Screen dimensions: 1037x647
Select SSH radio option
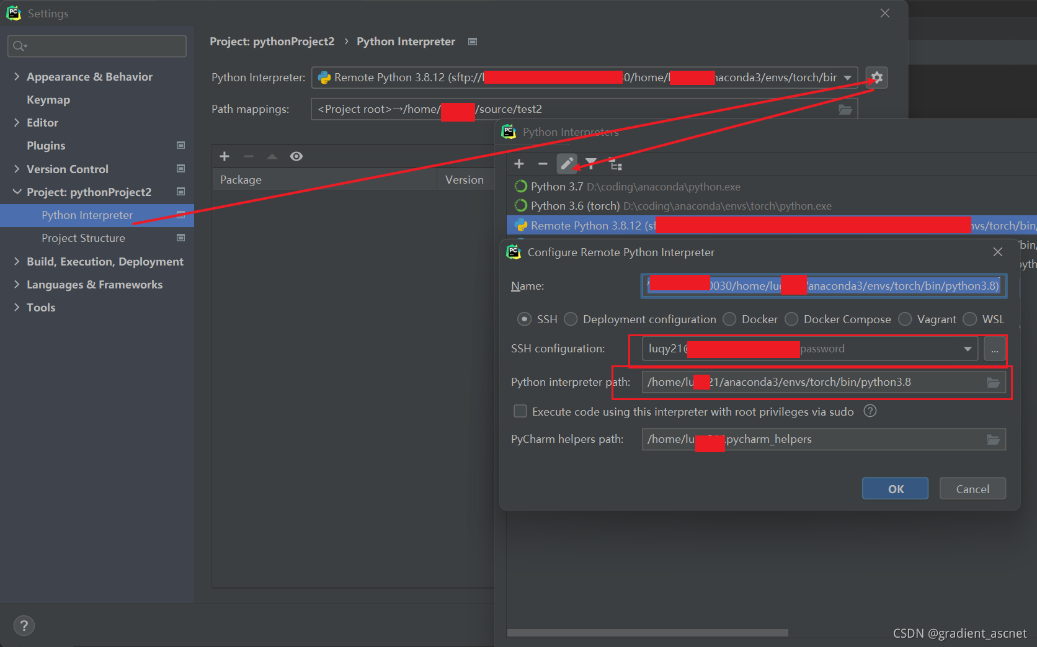[x=524, y=319]
